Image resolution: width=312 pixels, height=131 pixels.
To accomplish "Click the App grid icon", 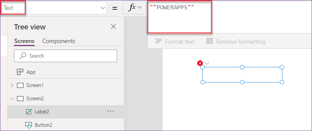I will coord(20,72).
